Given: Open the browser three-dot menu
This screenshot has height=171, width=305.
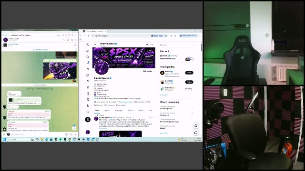Looking at the screenshot, I should (x=200, y=36).
